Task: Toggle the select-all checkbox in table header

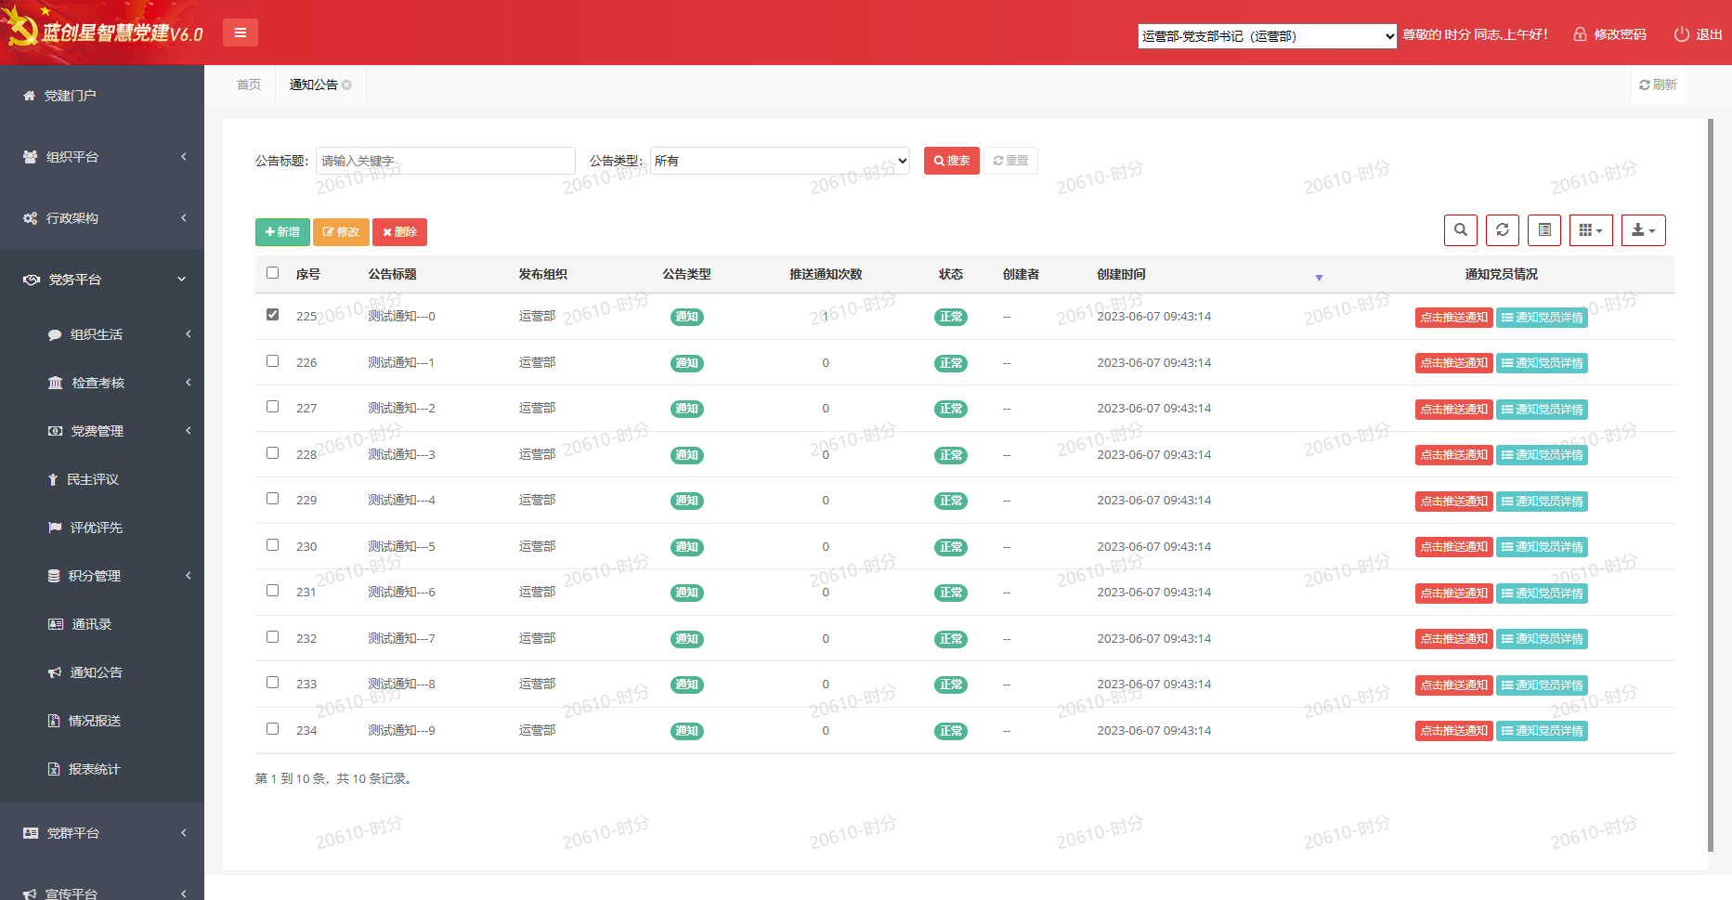Action: pos(272,273)
